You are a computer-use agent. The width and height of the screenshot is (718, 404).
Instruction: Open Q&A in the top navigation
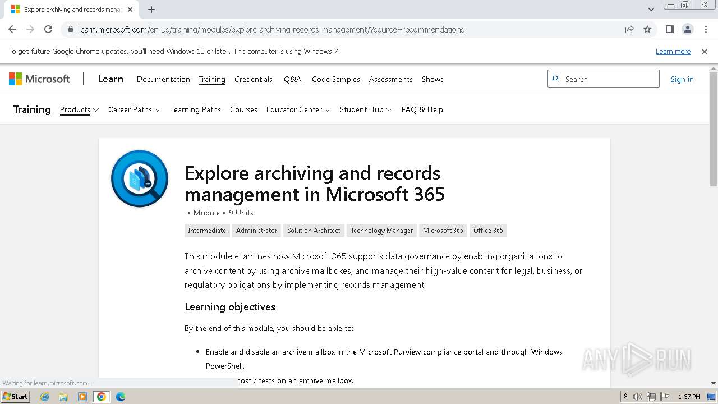292,79
